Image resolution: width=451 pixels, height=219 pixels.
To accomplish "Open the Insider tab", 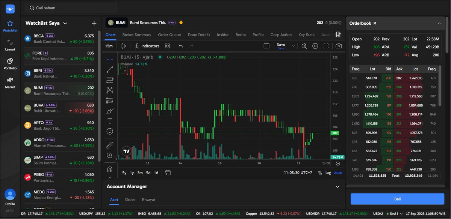I will click(223, 35).
